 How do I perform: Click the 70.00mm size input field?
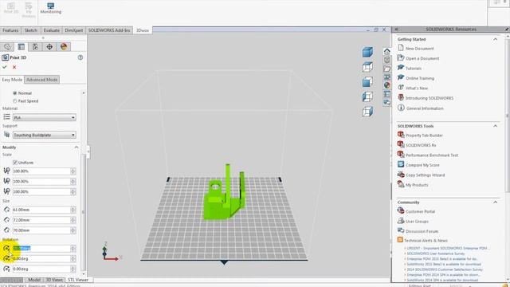[41, 230]
